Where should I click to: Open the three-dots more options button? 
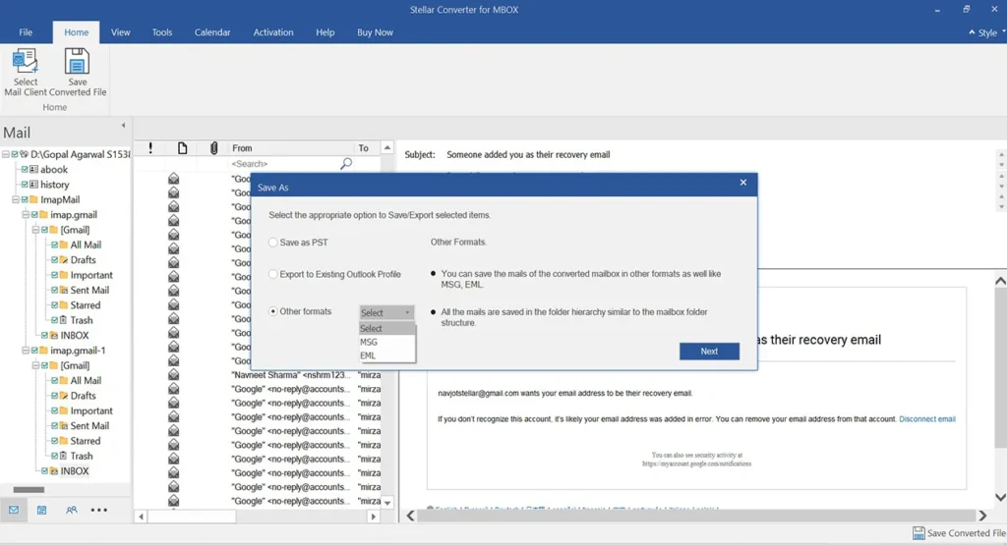99,510
